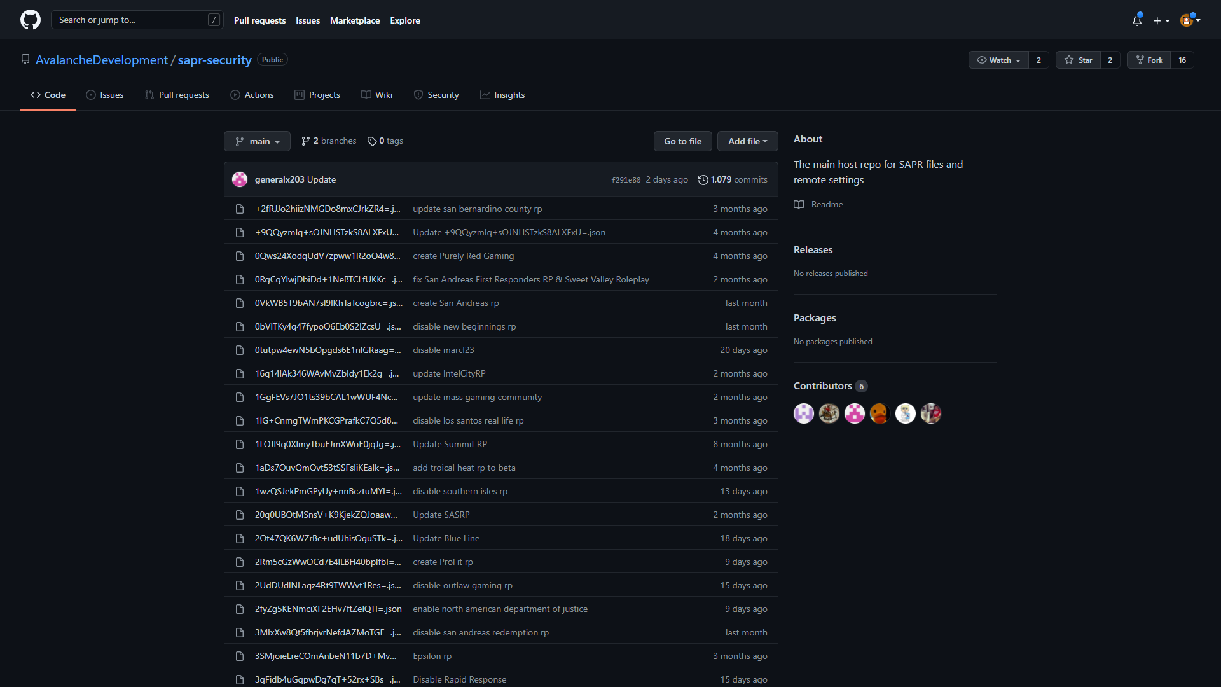Click the Search or jump to field
Screen dimensions: 1221x687
pos(137,20)
